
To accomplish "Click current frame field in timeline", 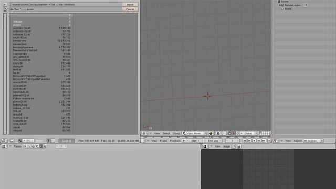I will point(232,141).
